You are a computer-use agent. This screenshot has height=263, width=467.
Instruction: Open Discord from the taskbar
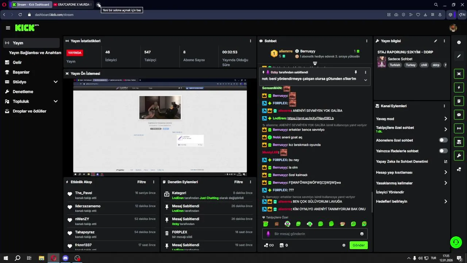(x=65, y=258)
